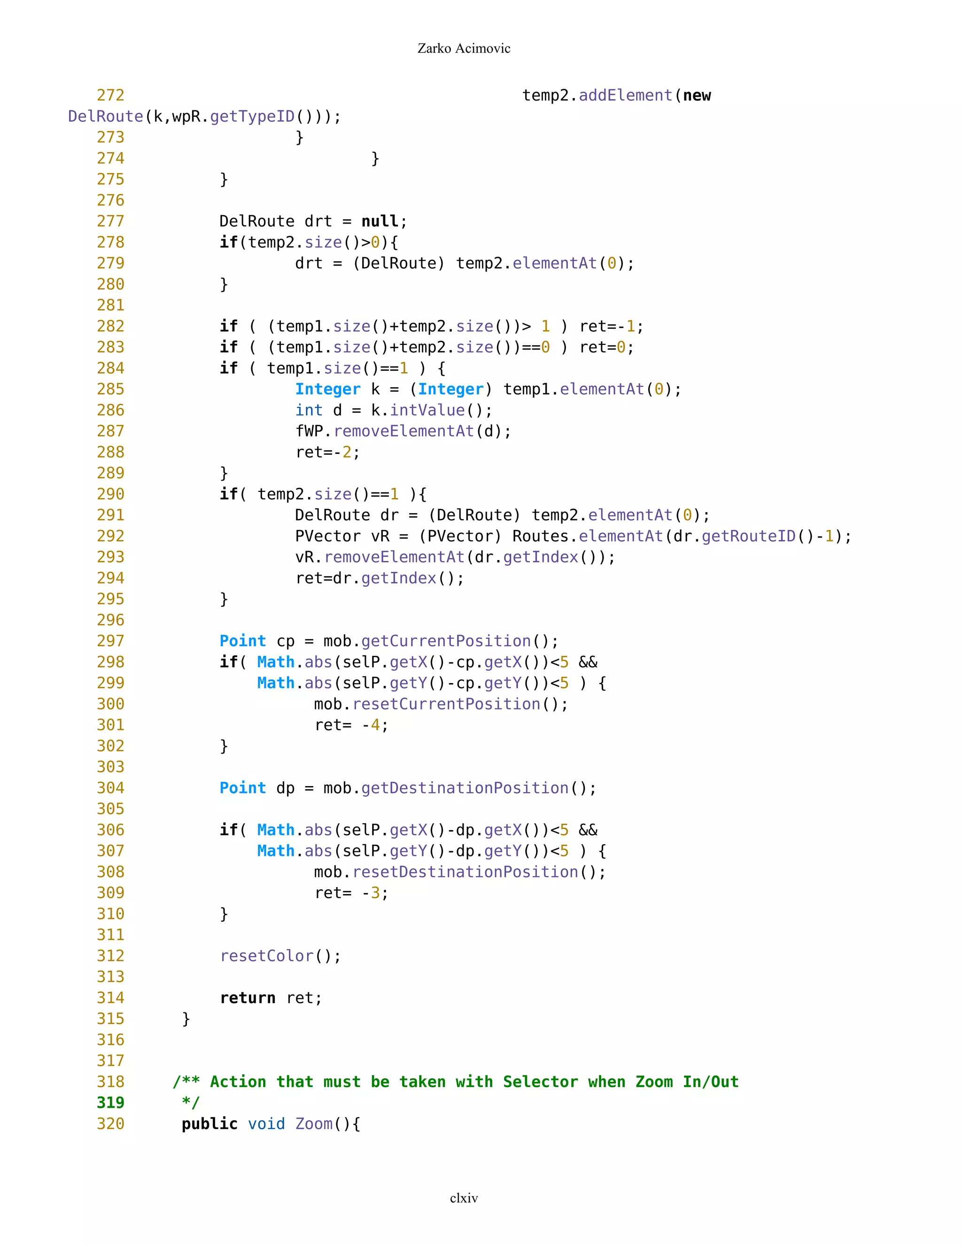Click 'if( temp2.size()==1 ){' line 290
The height and width of the screenshot is (1245, 962).
click(x=323, y=494)
